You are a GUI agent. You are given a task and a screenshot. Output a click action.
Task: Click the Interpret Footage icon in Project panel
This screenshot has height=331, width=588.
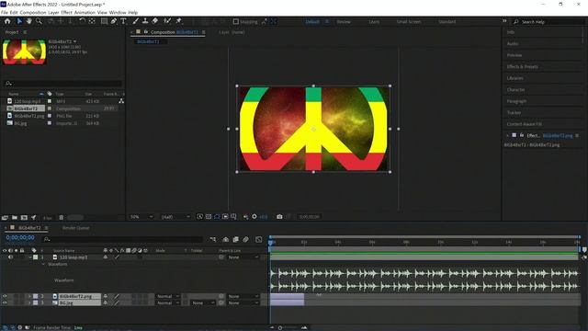(5, 217)
